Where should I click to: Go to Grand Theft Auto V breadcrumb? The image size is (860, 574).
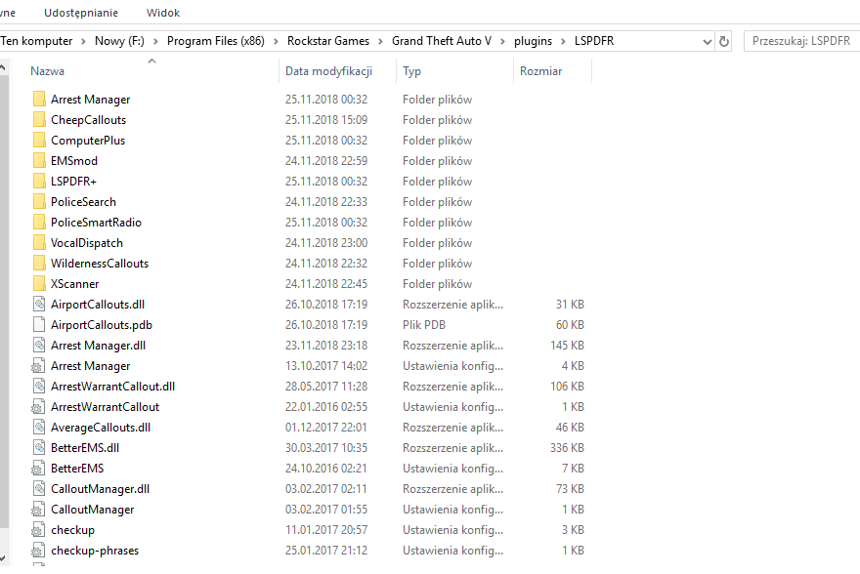(x=442, y=41)
